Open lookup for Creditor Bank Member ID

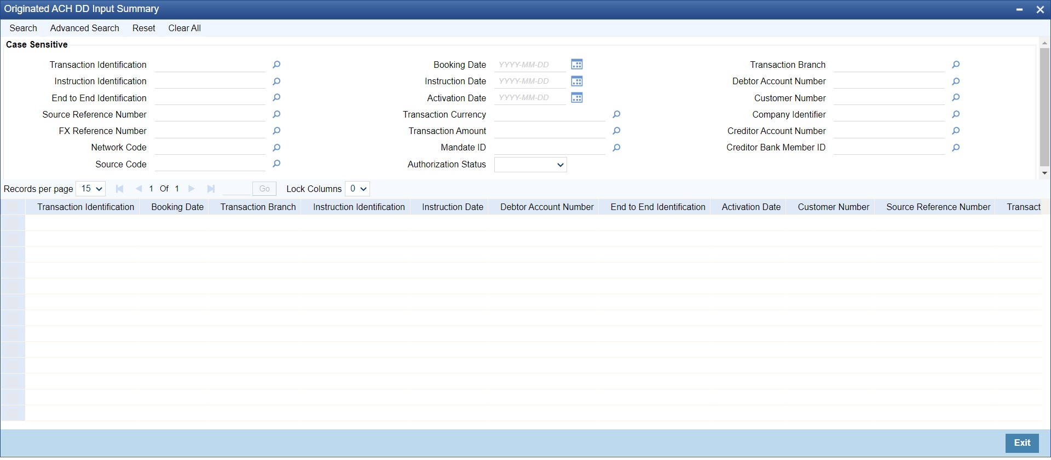point(956,148)
